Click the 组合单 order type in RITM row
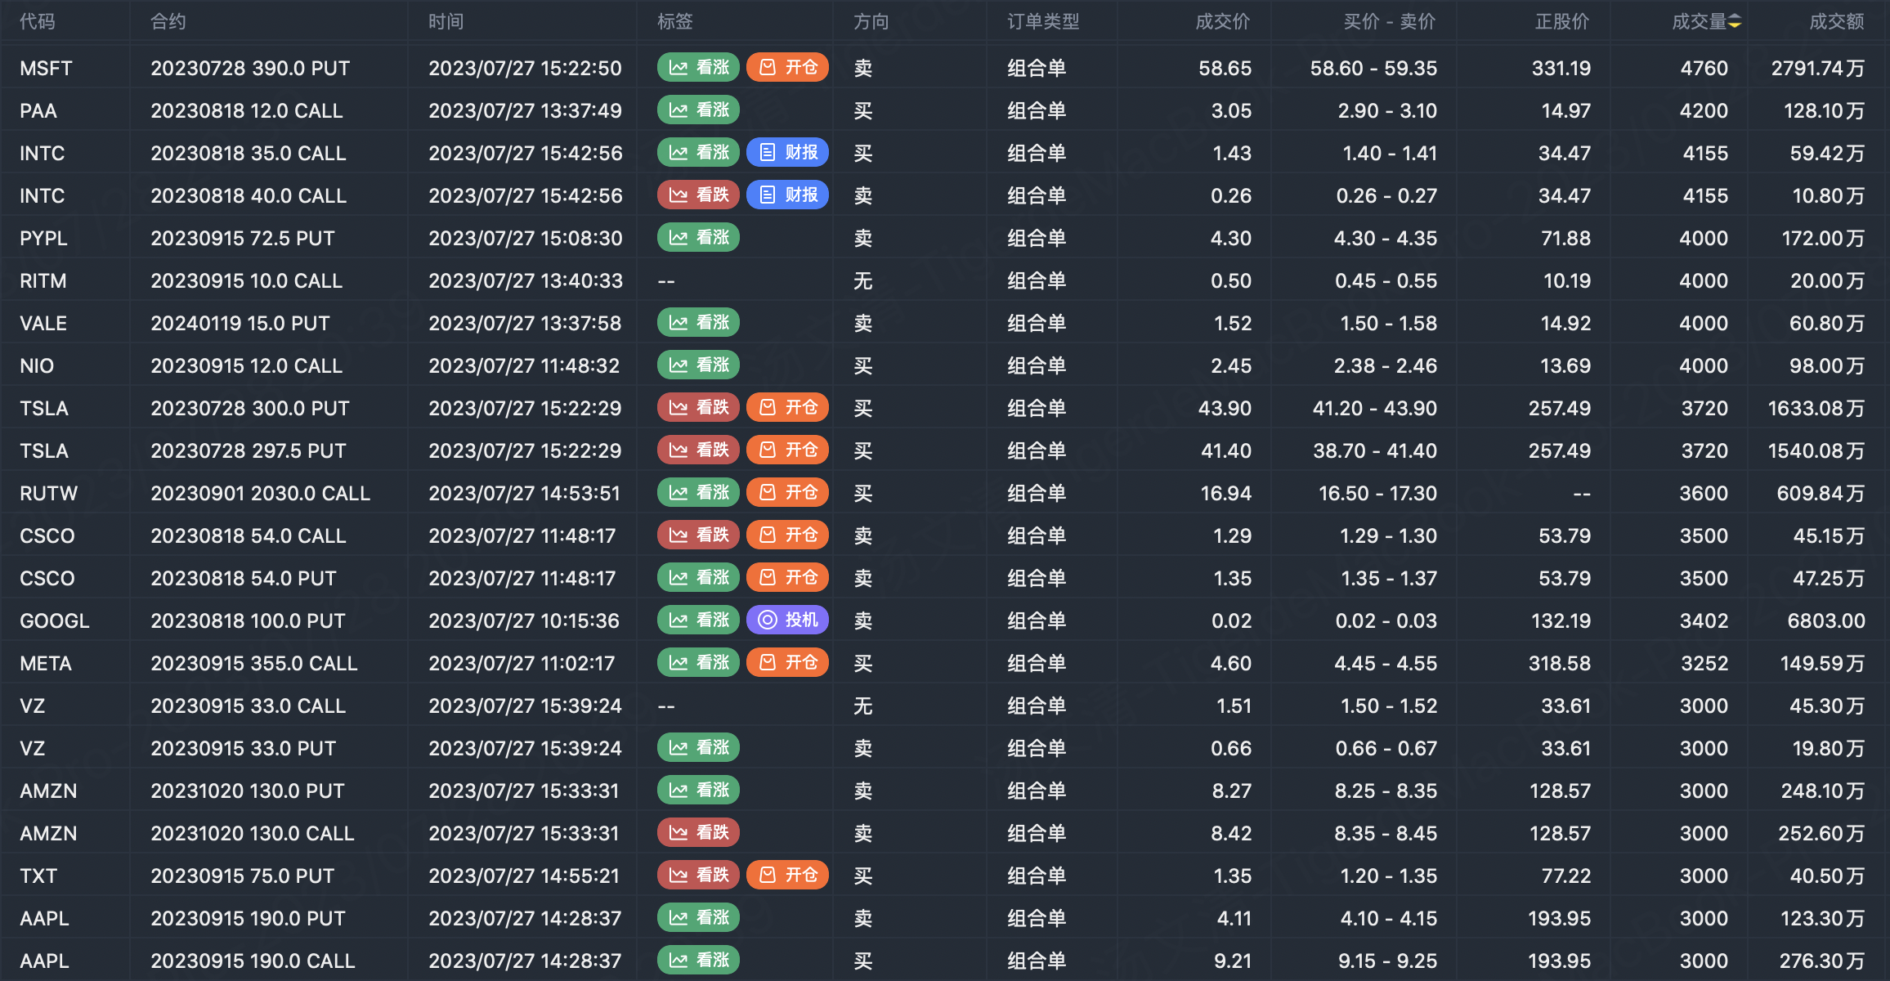The width and height of the screenshot is (1890, 981). [x=1037, y=280]
